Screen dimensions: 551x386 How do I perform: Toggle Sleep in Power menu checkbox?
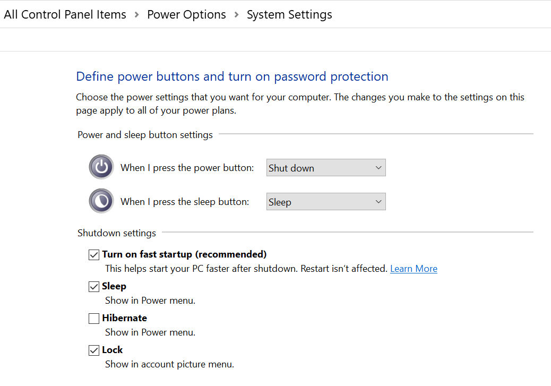(x=94, y=287)
